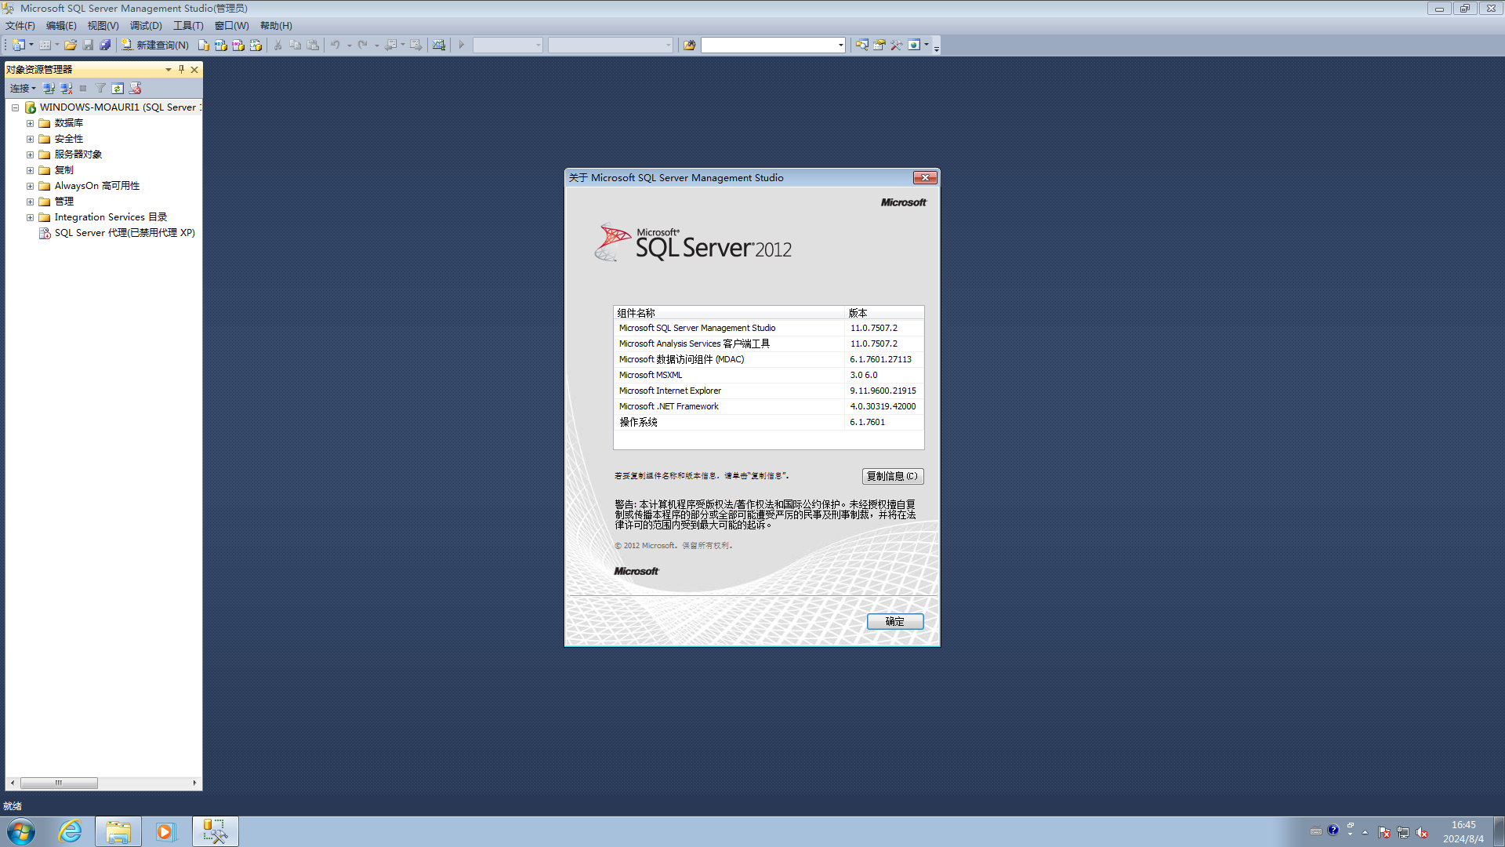1505x847 pixels.
Task: Collapse the WINDOWS-MOAURI1 server node
Action: (15, 107)
